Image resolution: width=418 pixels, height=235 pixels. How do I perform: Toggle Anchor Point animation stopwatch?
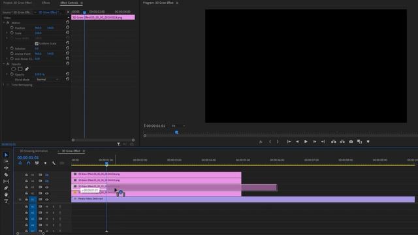tap(12, 54)
